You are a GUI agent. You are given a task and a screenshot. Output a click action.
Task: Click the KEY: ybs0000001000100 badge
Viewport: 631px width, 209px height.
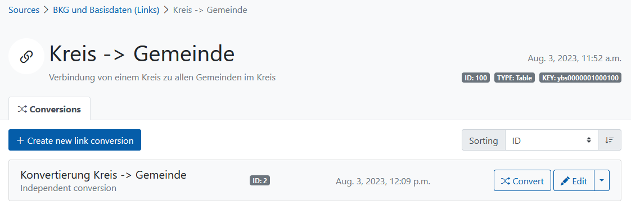pos(580,78)
